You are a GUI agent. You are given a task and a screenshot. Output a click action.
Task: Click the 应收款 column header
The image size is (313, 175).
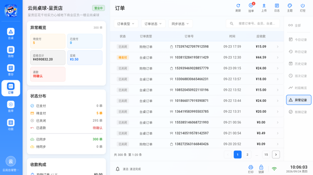(x=261, y=36)
